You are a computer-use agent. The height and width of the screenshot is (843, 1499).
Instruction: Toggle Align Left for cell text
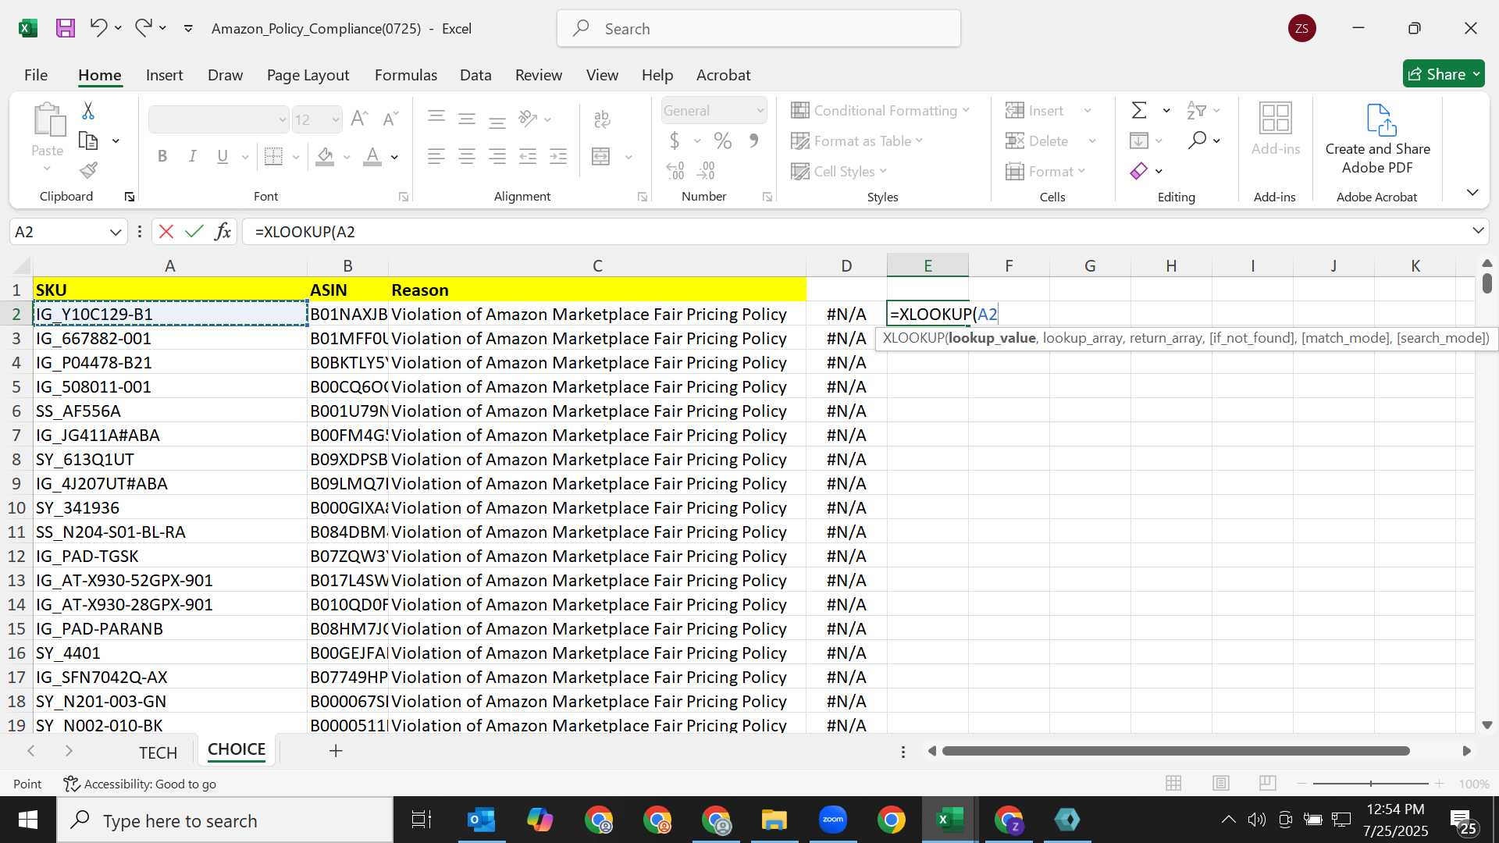pos(436,156)
